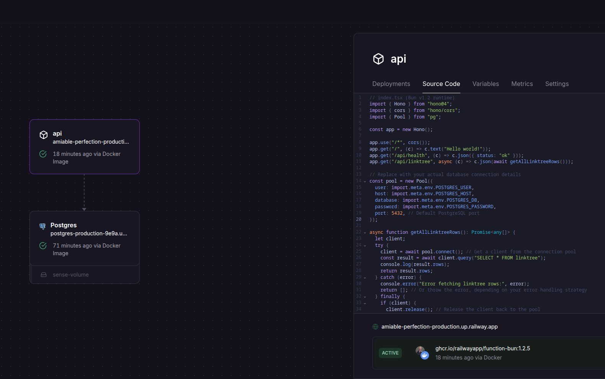Click '18 minutes ago via Docker' in deployment

(x=468, y=358)
